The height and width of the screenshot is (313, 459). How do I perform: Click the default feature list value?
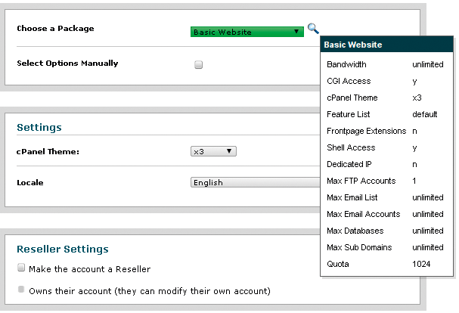pyautogui.click(x=425, y=114)
